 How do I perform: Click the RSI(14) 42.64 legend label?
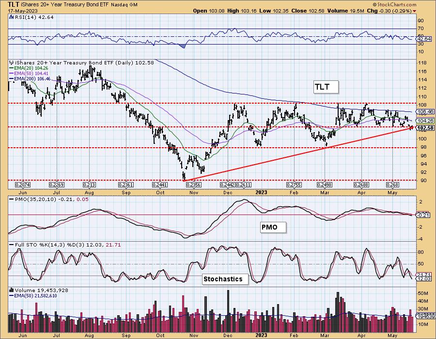coord(34,17)
